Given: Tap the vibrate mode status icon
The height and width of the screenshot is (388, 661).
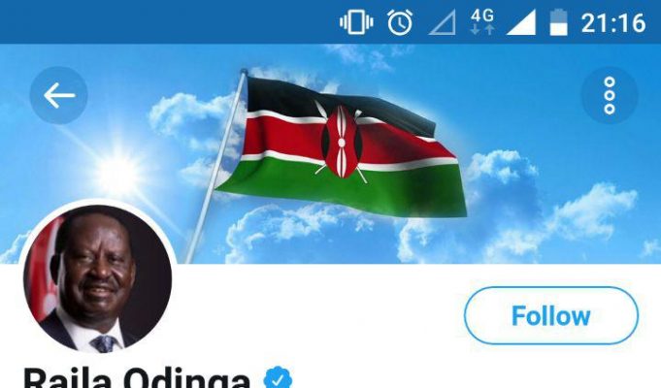Looking at the screenshot, I should coord(356,22).
